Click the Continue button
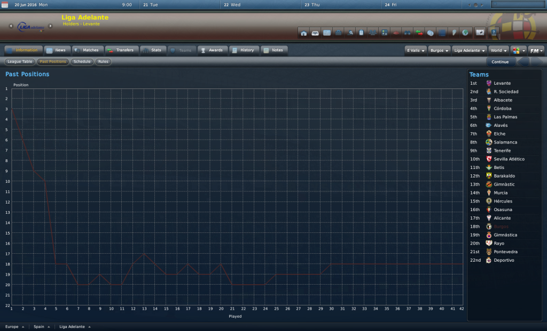The width and height of the screenshot is (547, 331). pyautogui.click(x=500, y=62)
